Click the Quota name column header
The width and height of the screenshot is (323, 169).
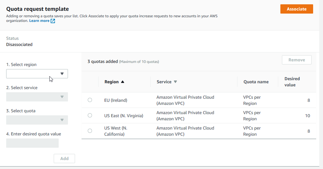[x=256, y=82]
